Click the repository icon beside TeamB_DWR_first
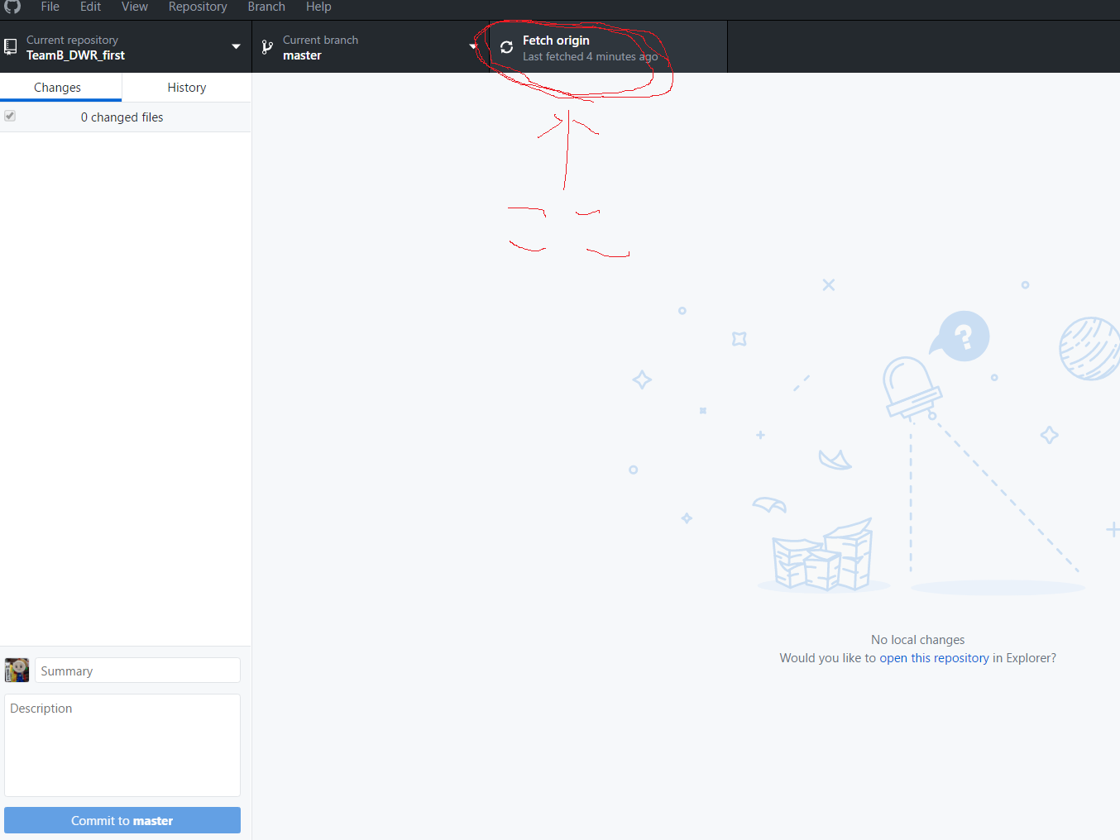The width and height of the screenshot is (1120, 840). click(x=11, y=47)
